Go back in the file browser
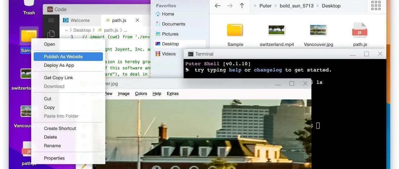 (218, 6)
